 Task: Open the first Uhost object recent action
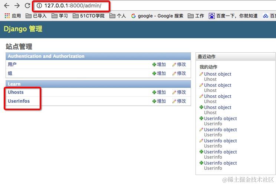tap(217, 74)
